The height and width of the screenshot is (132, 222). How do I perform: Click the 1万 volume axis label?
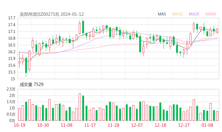(x=12, y=108)
